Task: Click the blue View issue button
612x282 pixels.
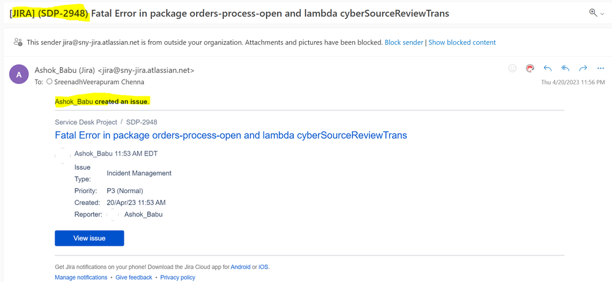Action: click(89, 238)
